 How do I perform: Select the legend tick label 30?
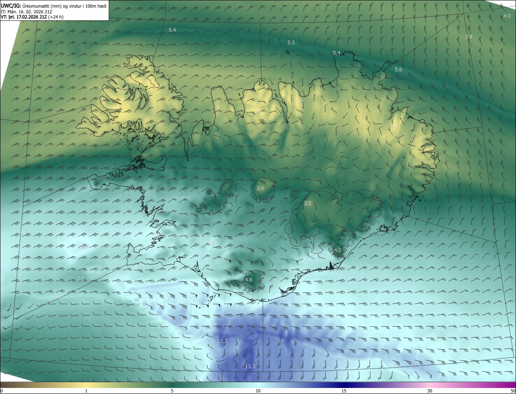click(430, 391)
